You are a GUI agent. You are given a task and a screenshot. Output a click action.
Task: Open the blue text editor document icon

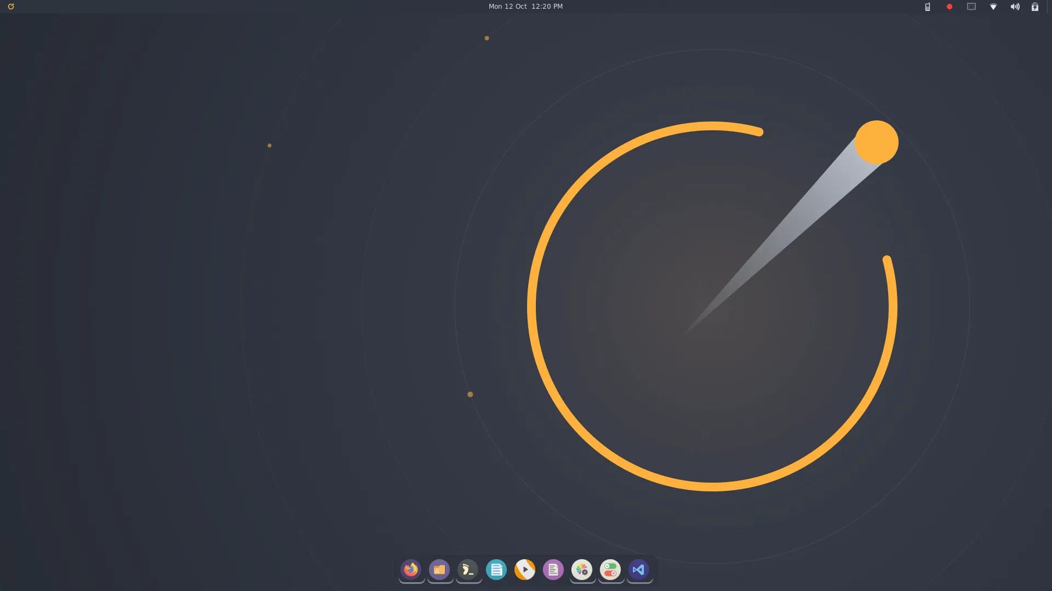tap(496, 570)
